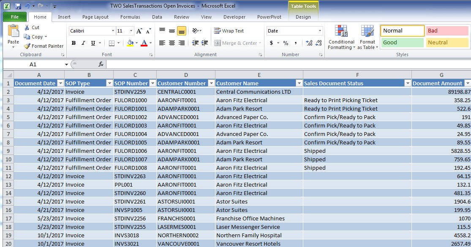Switch to Data tab

coord(157,17)
